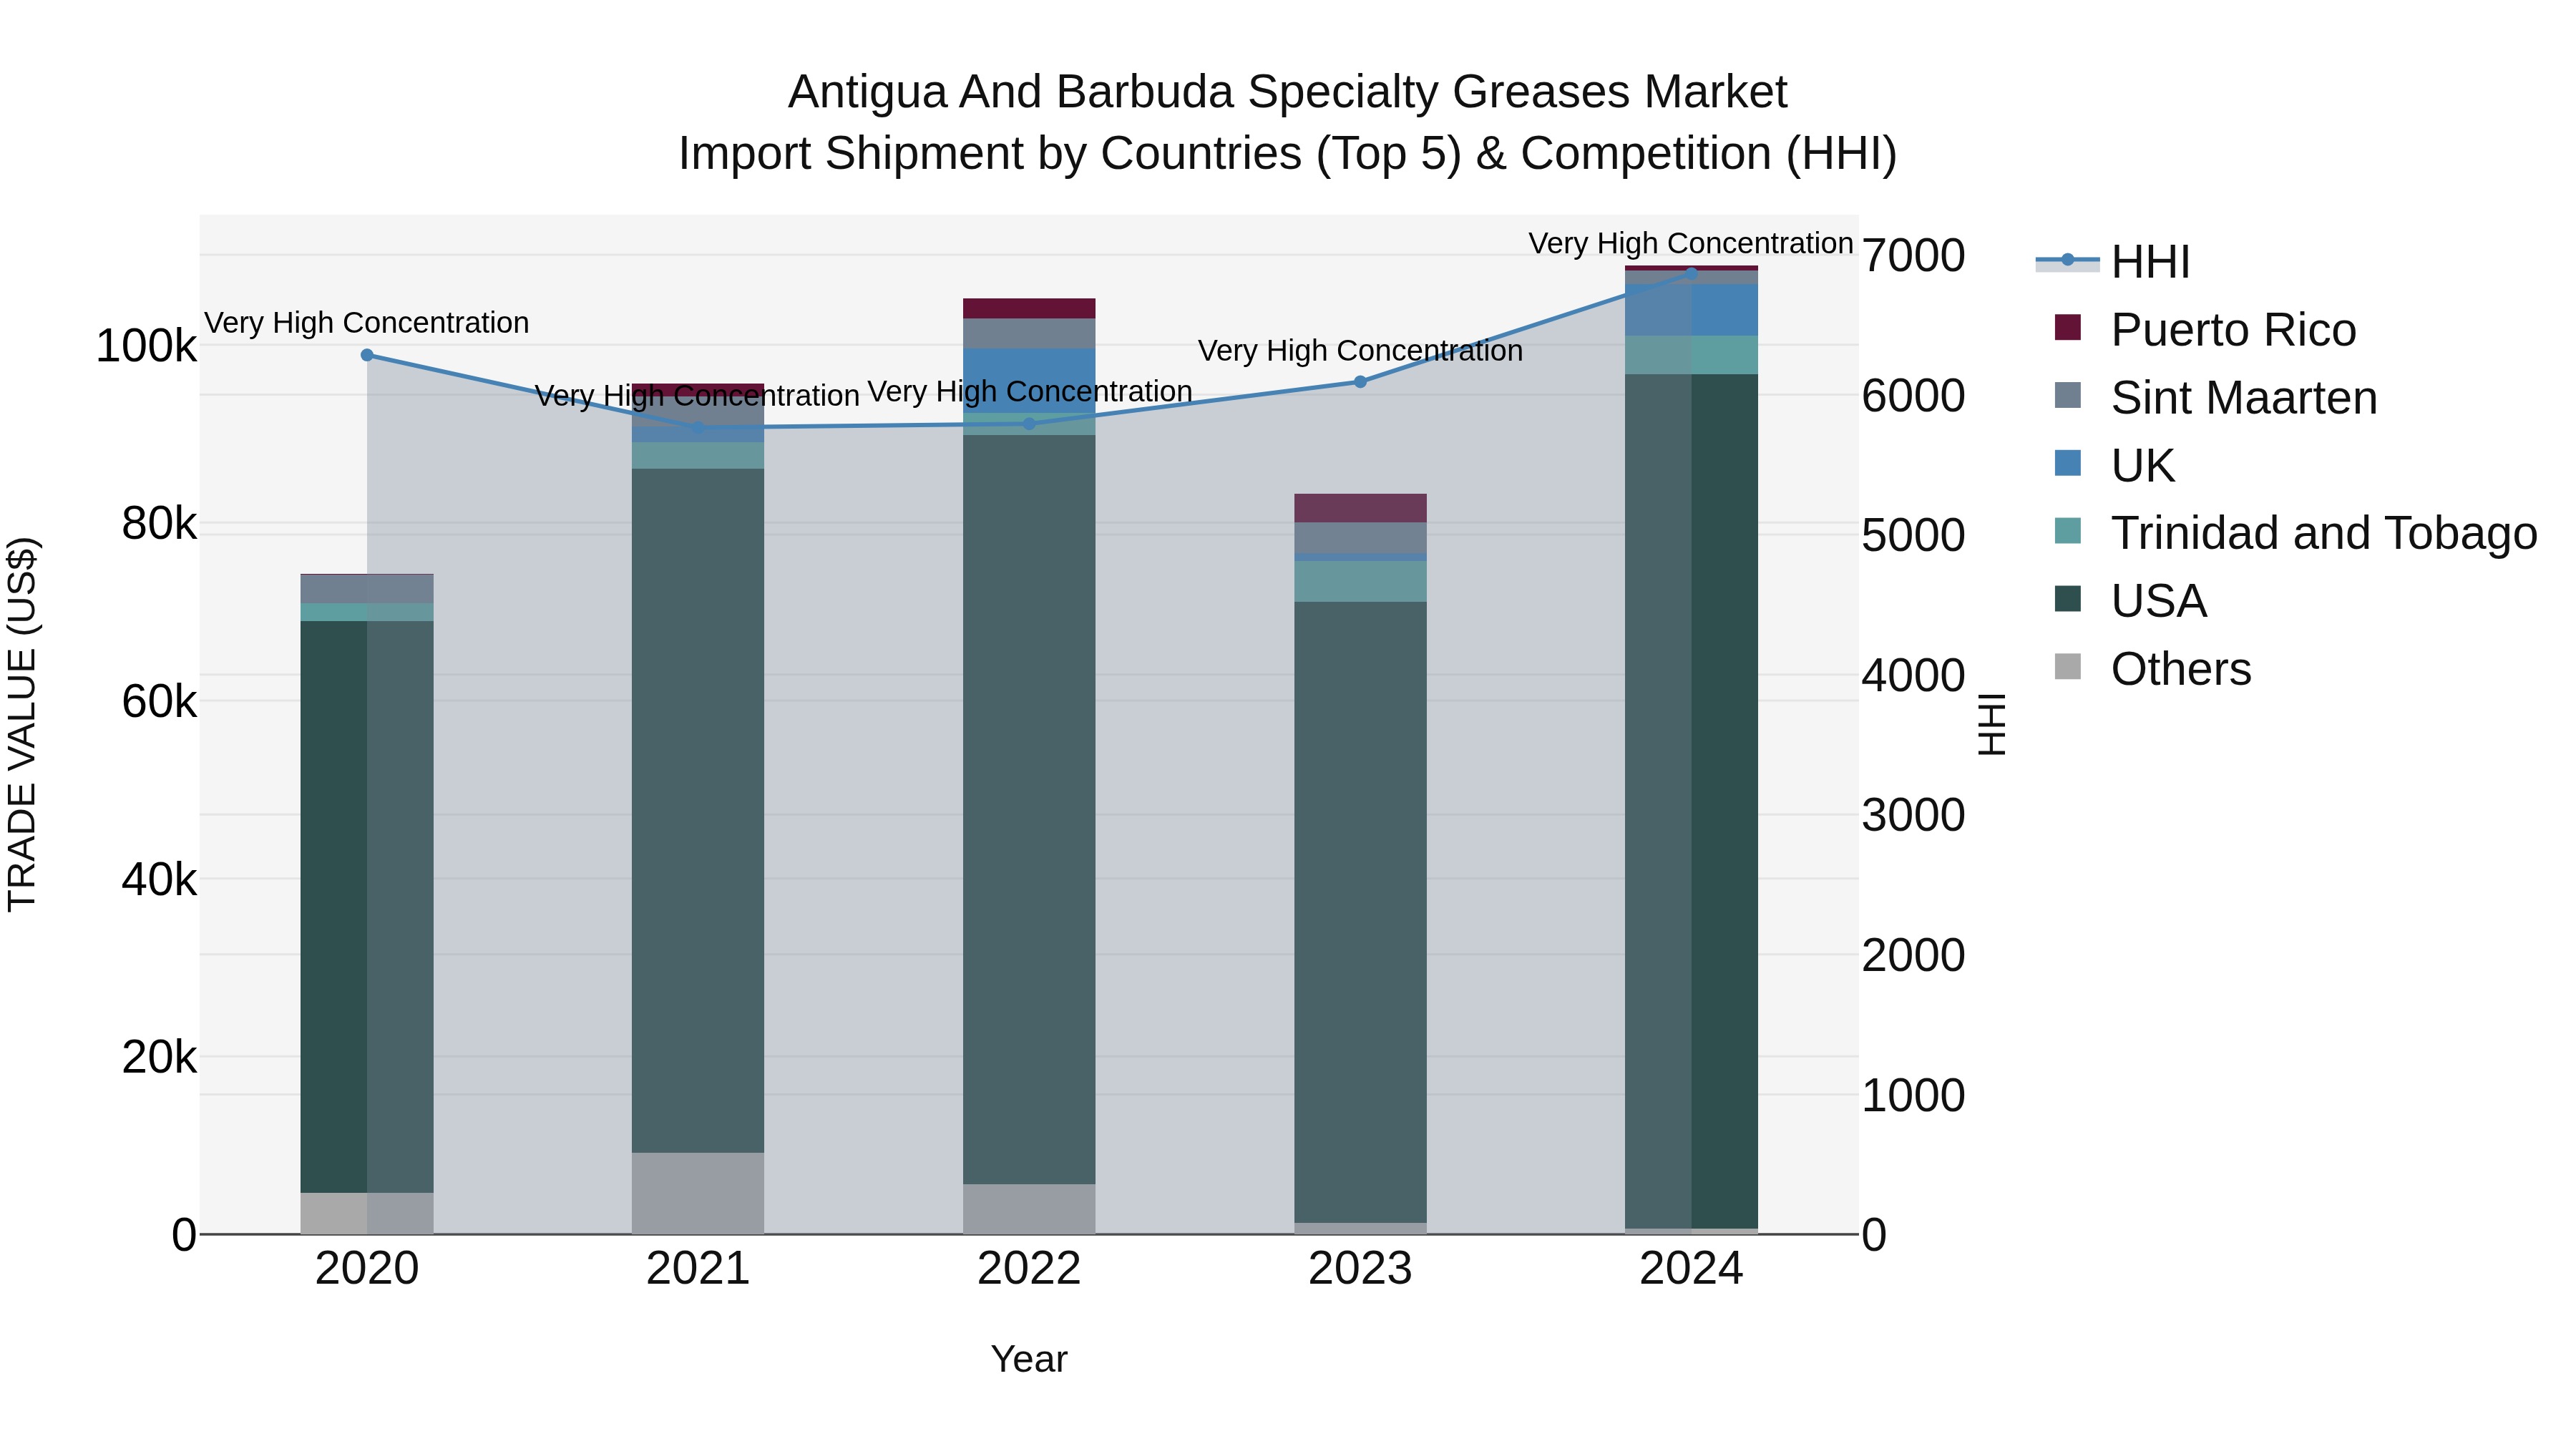Click the 2024 x-axis label
This screenshot has width=2576, height=1449.
pyautogui.click(x=1691, y=1269)
